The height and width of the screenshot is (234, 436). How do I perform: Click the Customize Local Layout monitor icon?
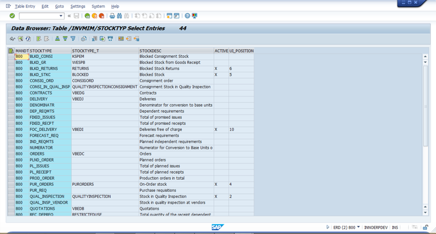coord(195,16)
